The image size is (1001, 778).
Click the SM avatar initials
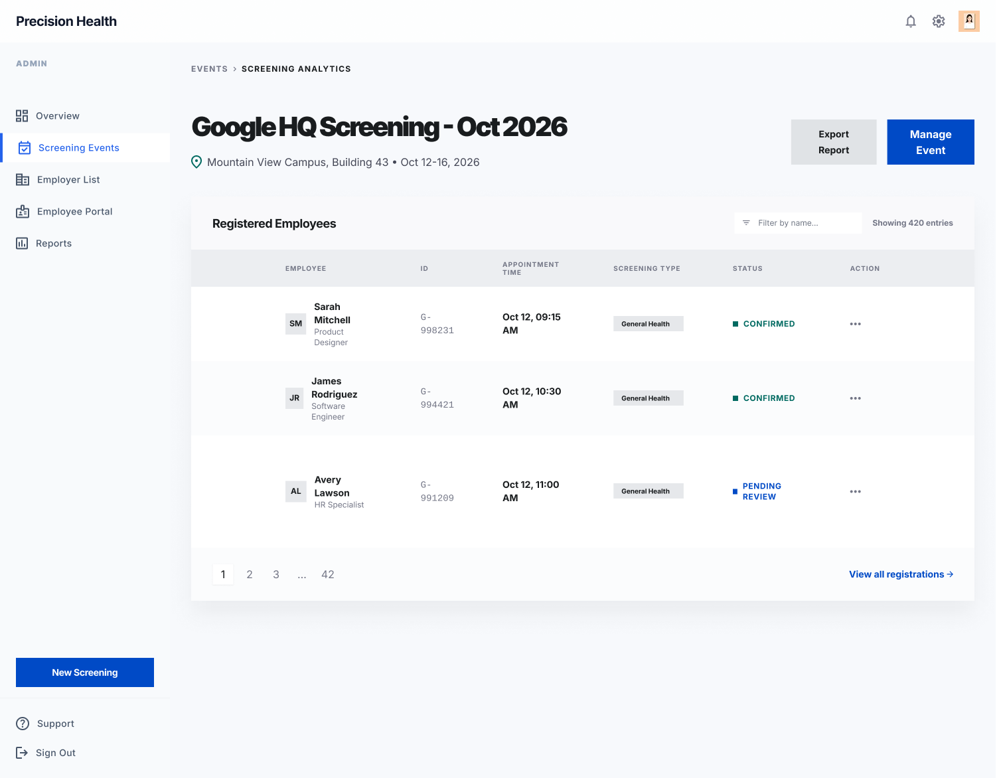click(296, 324)
